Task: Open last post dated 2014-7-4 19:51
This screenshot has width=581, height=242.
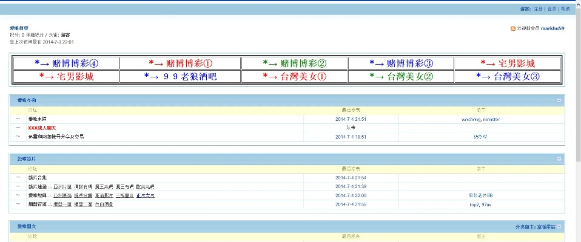Action: coord(351,137)
